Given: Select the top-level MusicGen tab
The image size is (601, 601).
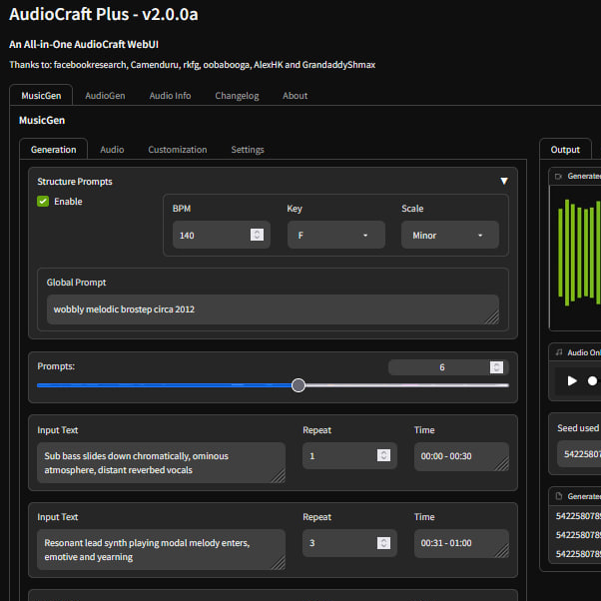Looking at the screenshot, I should point(41,96).
